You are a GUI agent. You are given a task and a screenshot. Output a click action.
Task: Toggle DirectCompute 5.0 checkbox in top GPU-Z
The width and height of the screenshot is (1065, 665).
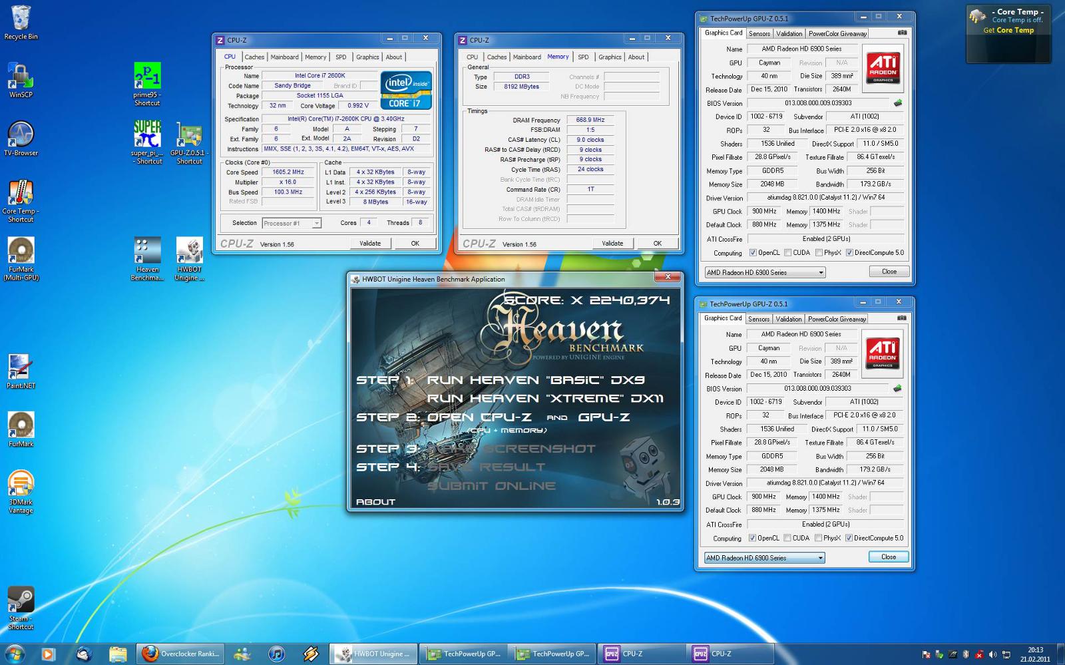coord(849,253)
